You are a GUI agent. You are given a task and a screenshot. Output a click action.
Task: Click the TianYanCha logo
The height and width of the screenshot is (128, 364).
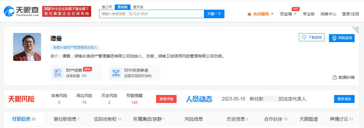point(21,11)
